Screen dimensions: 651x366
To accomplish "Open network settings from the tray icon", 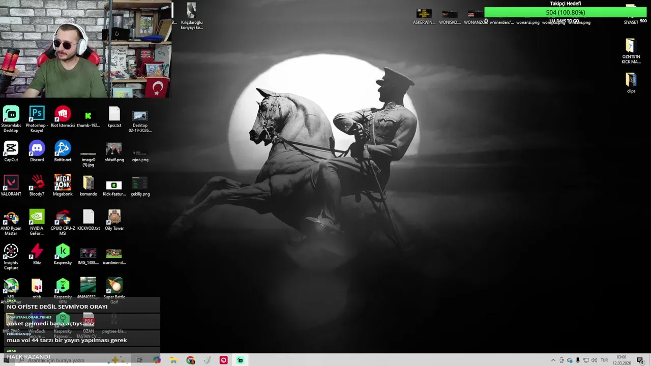I will pos(586,360).
